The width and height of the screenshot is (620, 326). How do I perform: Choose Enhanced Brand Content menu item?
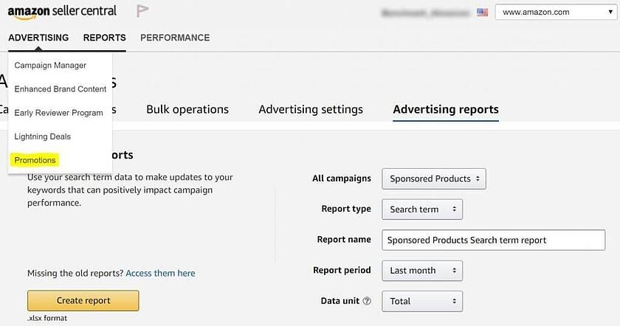coord(61,89)
